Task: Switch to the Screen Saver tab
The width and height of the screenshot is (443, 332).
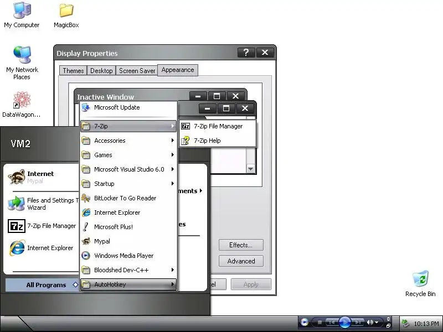Action: coord(137,71)
